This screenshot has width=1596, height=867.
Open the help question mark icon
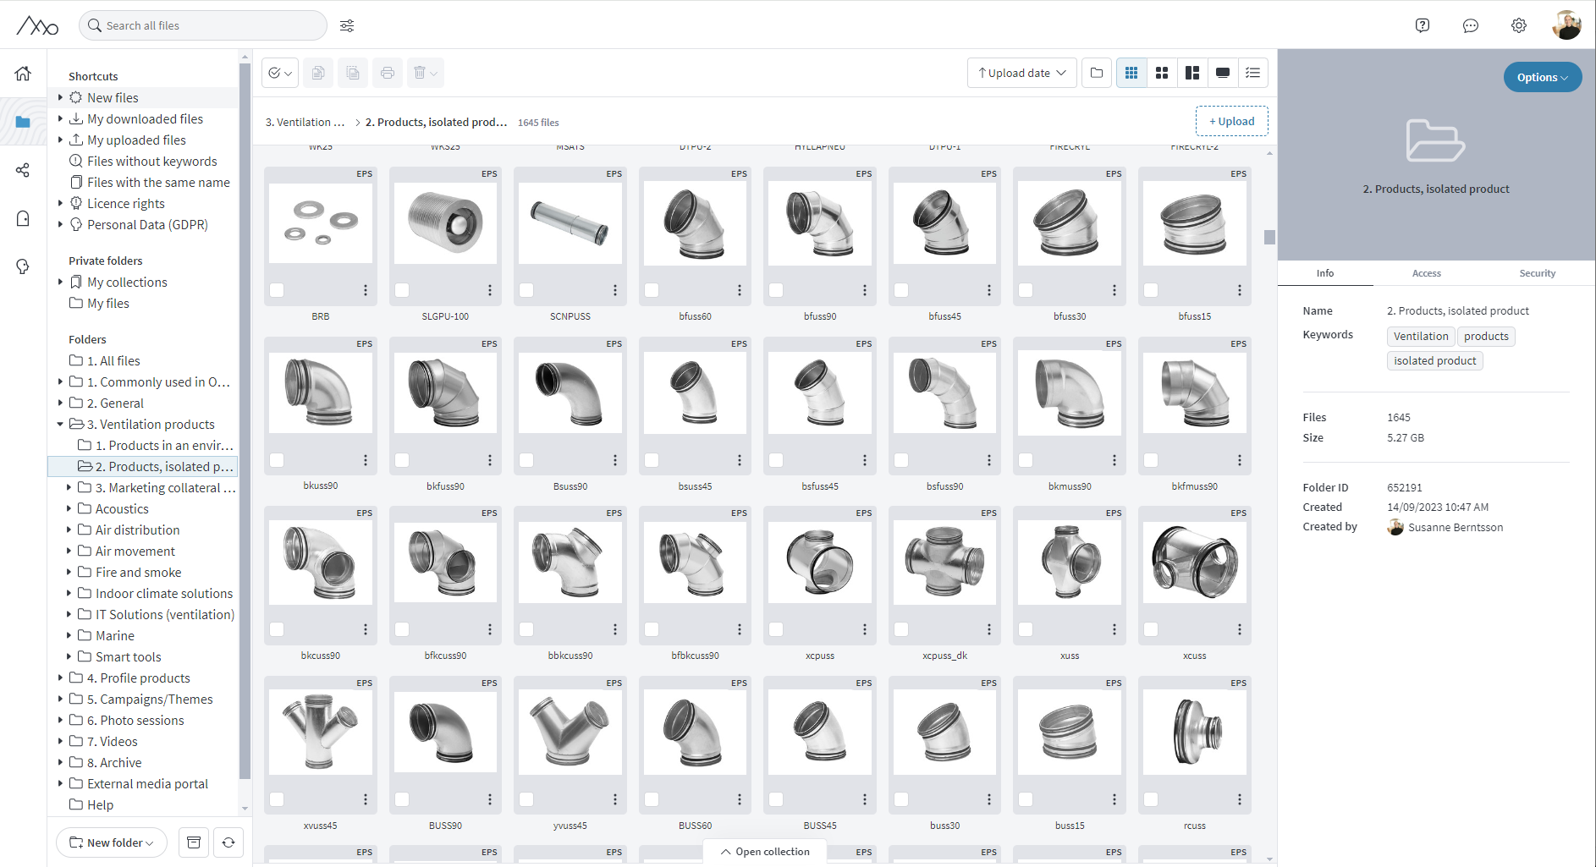click(x=1423, y=25)
